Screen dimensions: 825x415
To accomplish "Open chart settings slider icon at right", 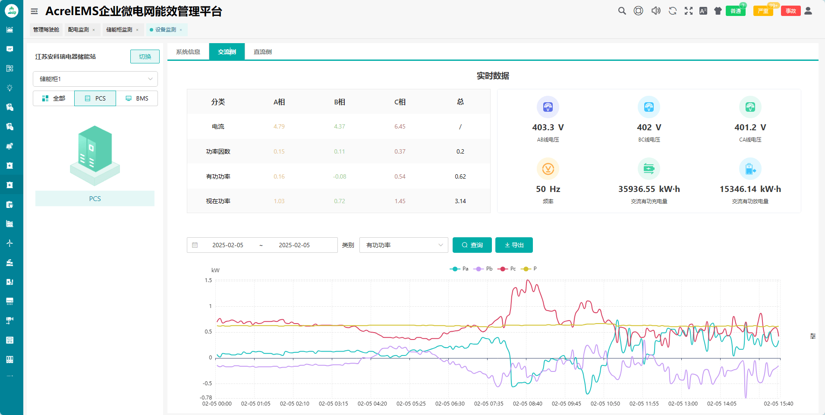I will [x=813, y=336].
